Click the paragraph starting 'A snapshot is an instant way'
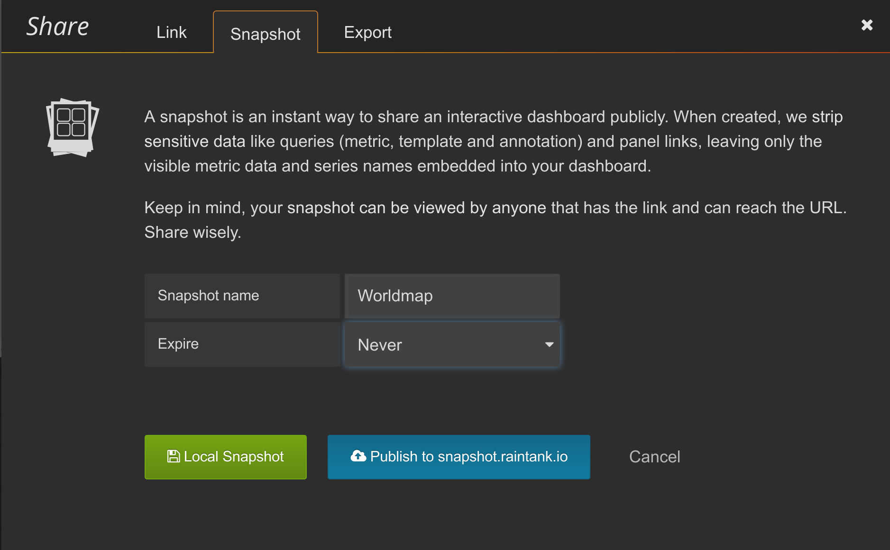The width and height of the screenshot is (890, 550). (x=493, y=141)
